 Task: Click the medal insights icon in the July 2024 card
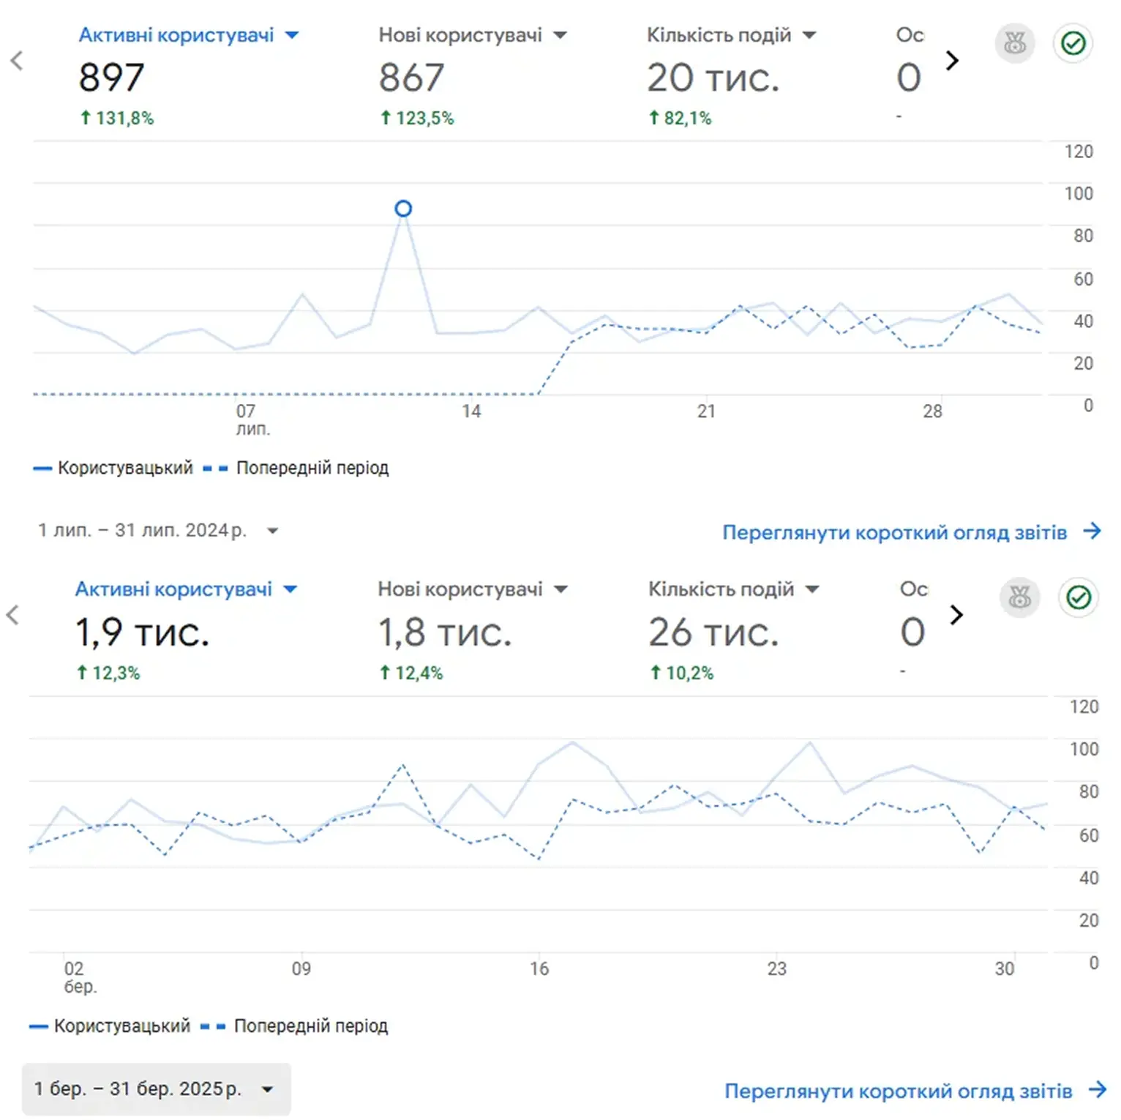[x=1015, y=43]
